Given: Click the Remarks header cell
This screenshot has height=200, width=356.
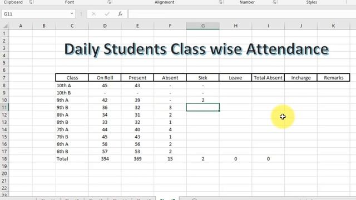Looking at the screenshot, I should pyautogui.click(x=334, y=78).
